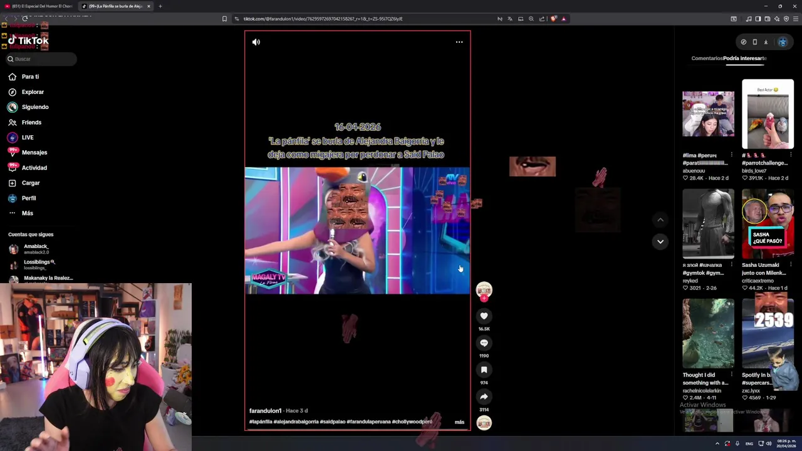Viewport: 802px width, 451px height.
Task: Open options for the #parrotchallenge video
Action: (x=791, y=155)
